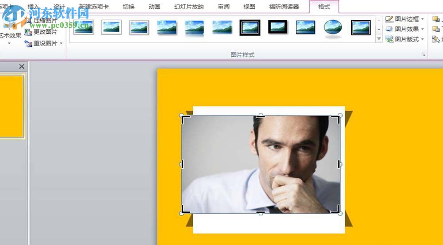The width and height of the screenshot is (443, 245).
Task: Expand the 重设图片 dropdown arrow
Action: pyautogui.click(x=61, y=43)
